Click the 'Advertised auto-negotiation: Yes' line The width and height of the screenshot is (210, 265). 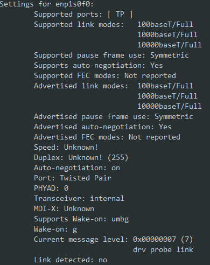pos(103,127)
